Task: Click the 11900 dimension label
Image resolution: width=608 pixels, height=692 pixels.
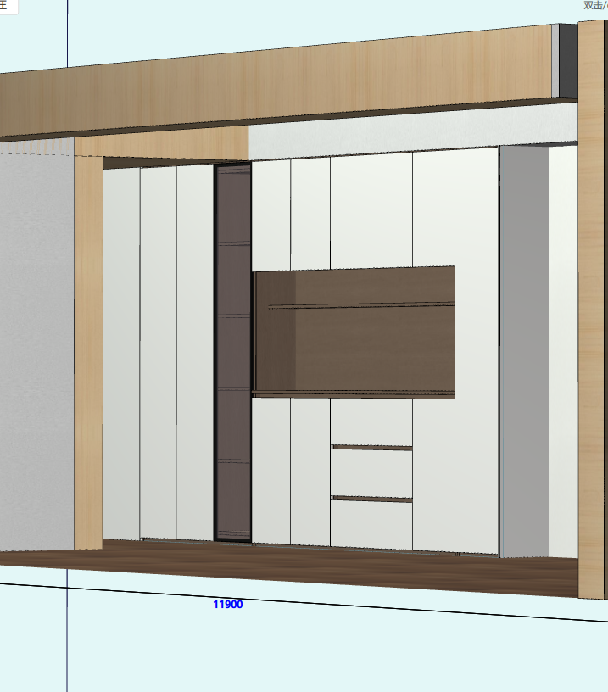Action: pos(228,605)
